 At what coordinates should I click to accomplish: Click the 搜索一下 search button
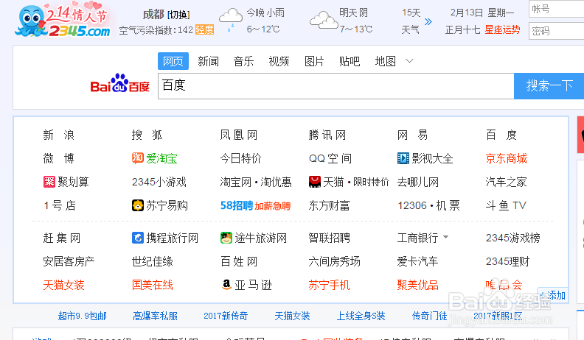pos(549,86)
